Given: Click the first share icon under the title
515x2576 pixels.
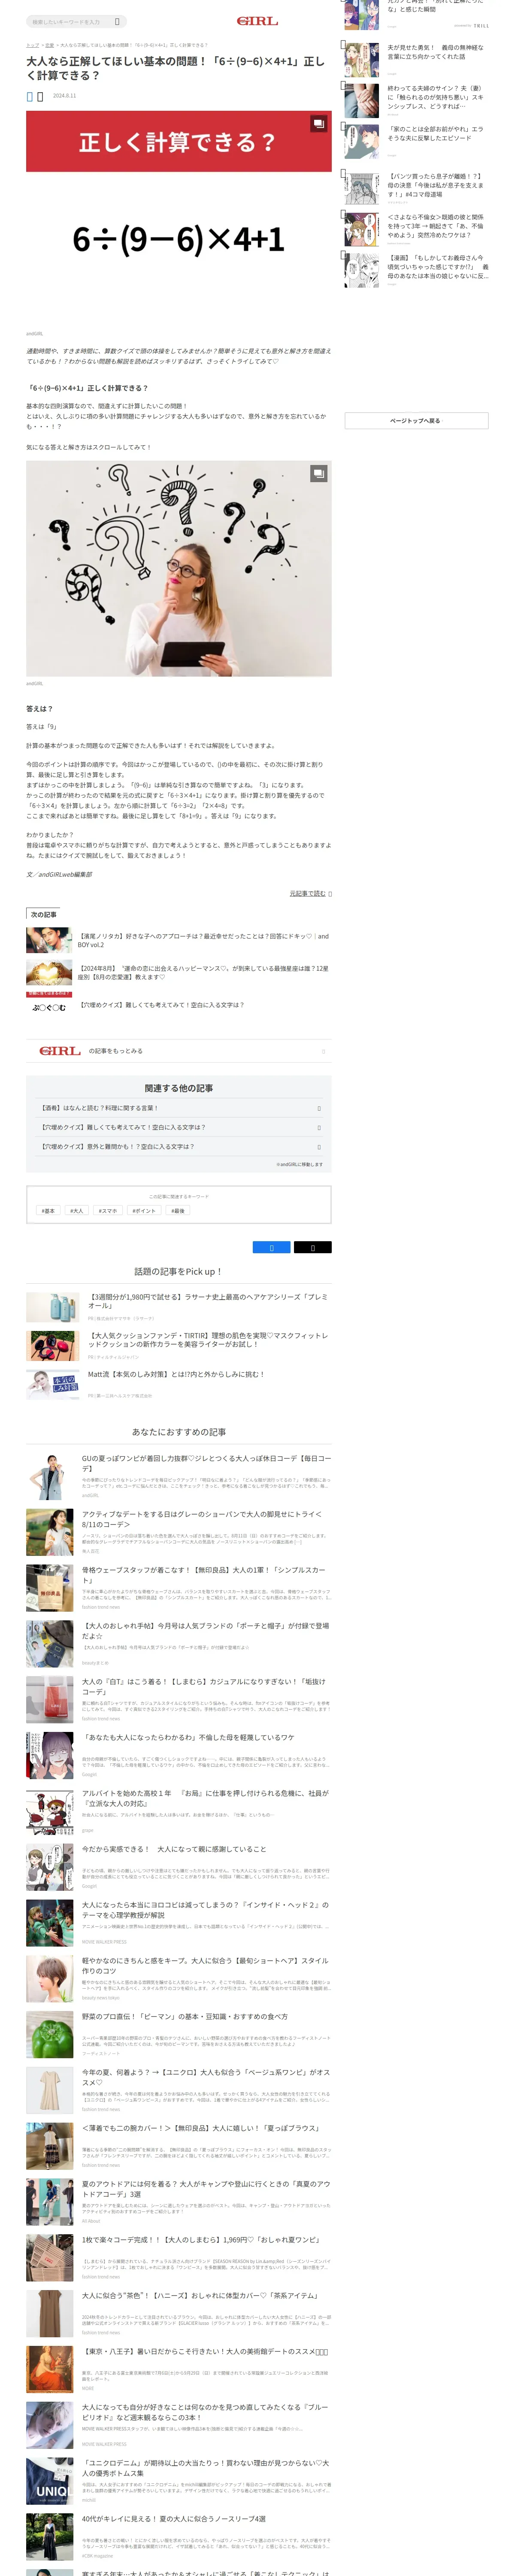Looking at the screenshot, I should (x=29, y=96).
